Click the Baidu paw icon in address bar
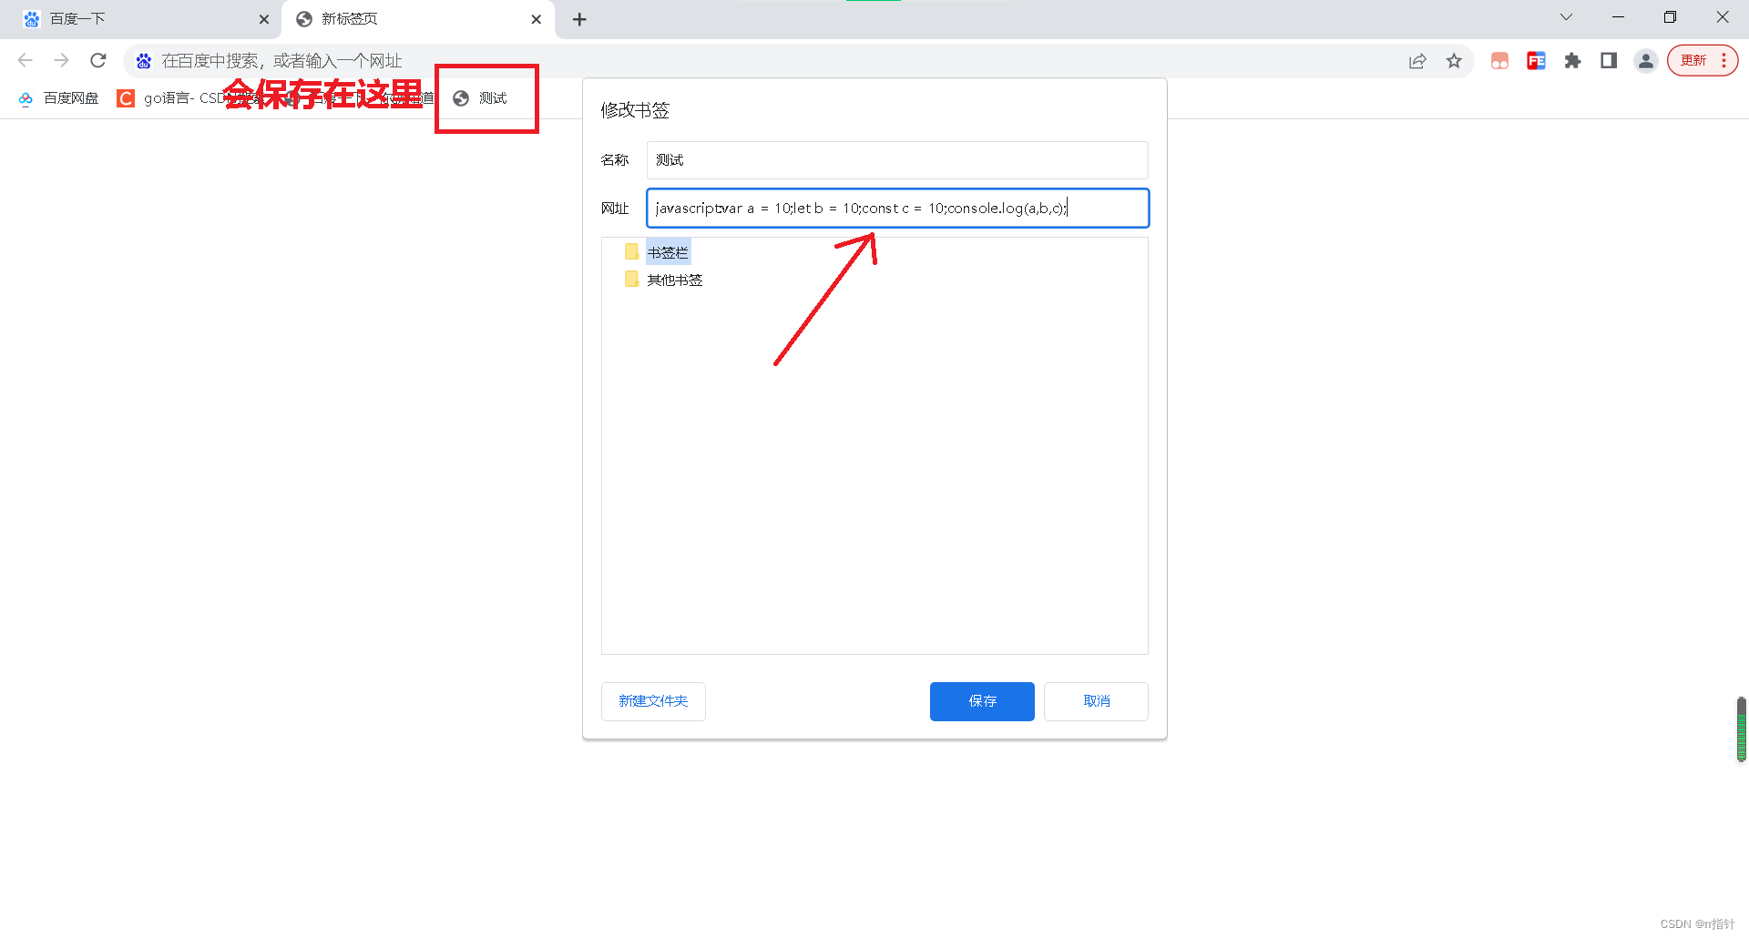The width and height of the screenshot is (1749, 938). tap(144, 61)
